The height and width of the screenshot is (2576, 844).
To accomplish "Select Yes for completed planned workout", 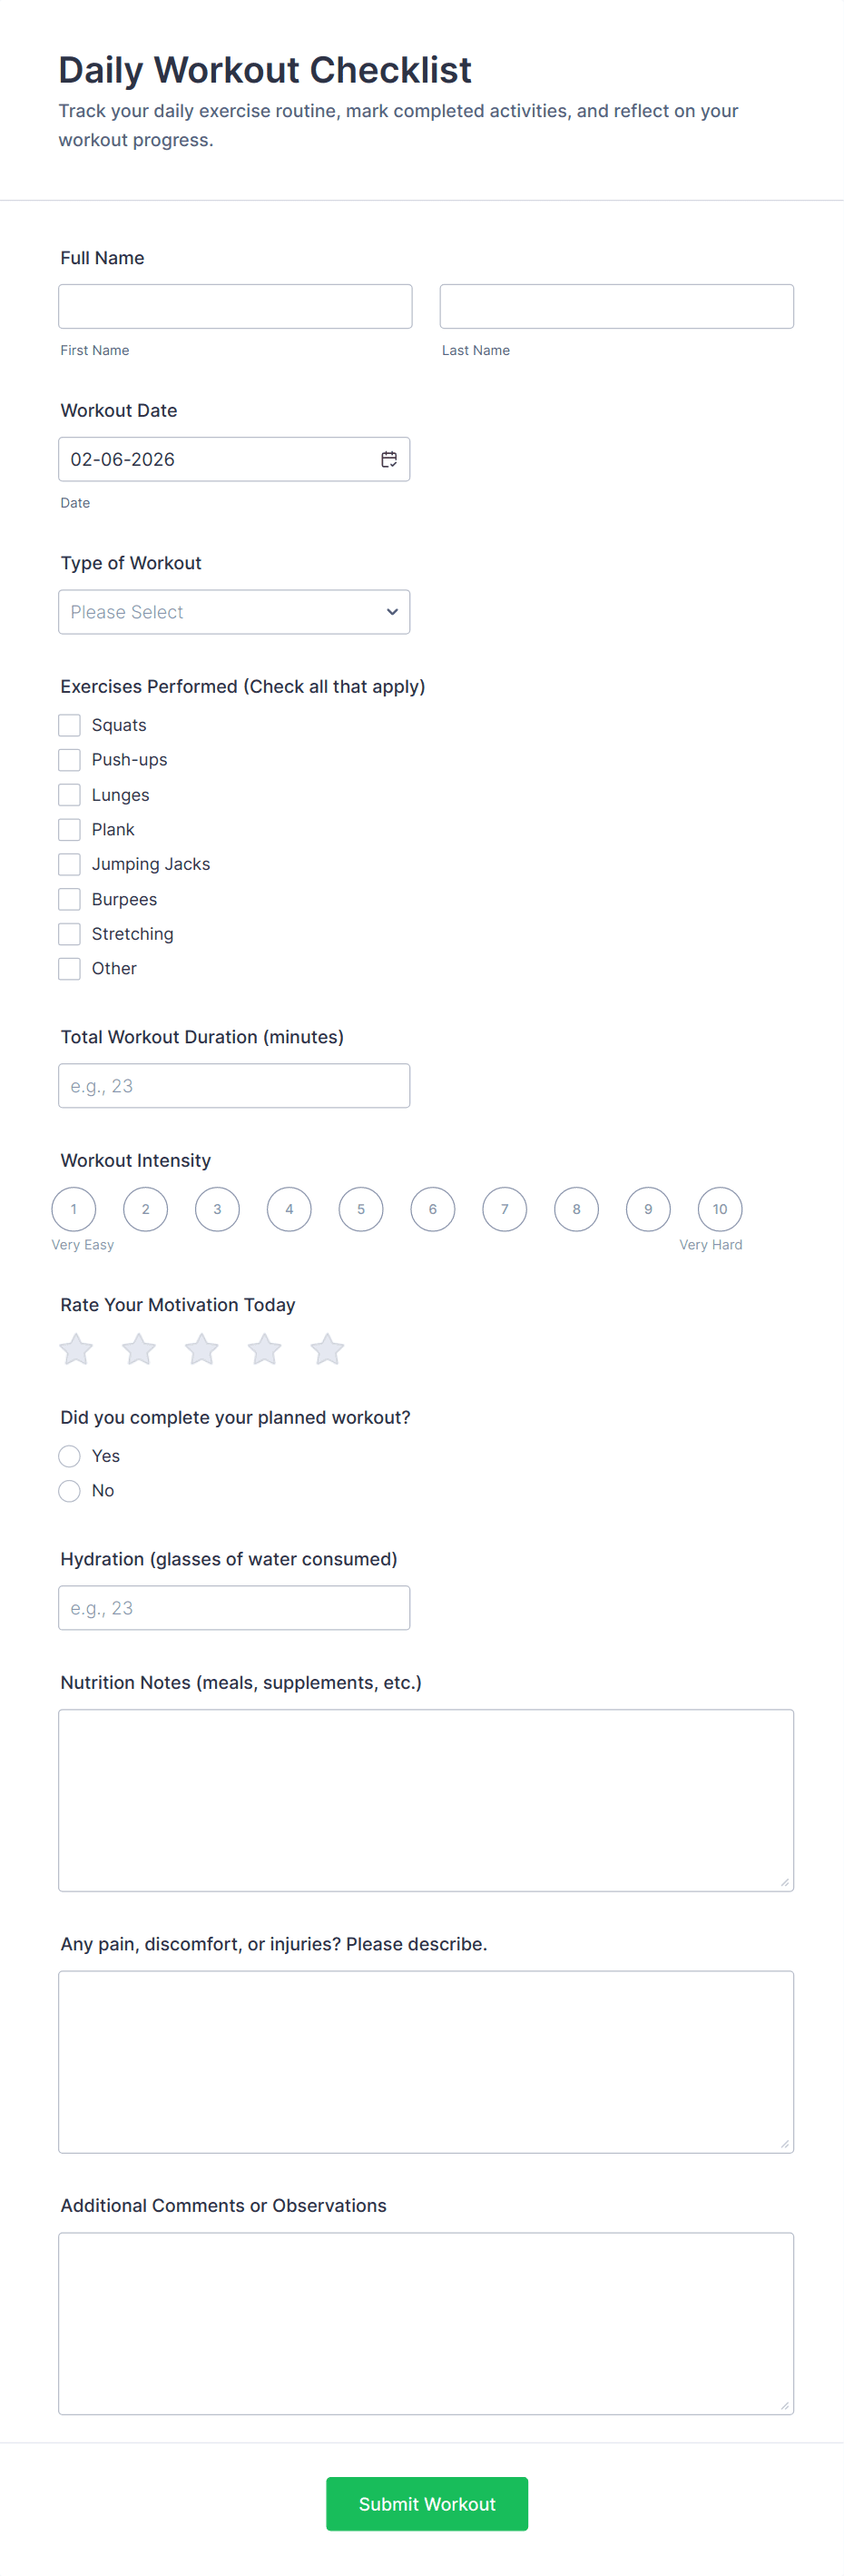I will 69,1456.
